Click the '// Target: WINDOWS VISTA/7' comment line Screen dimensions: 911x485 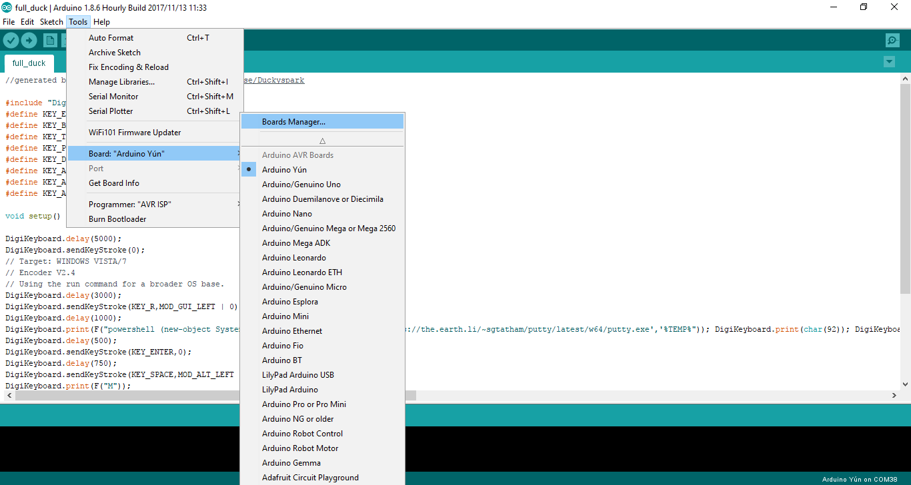pos(66,261)
